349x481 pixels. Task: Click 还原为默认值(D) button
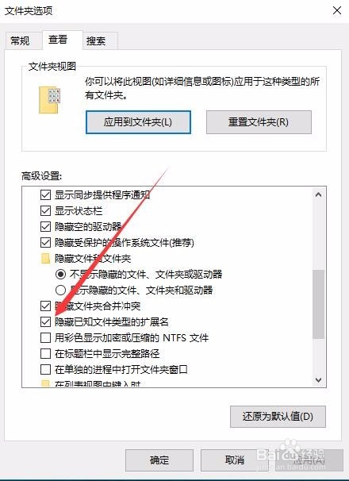pyautogui.click(x=278, y=417)
